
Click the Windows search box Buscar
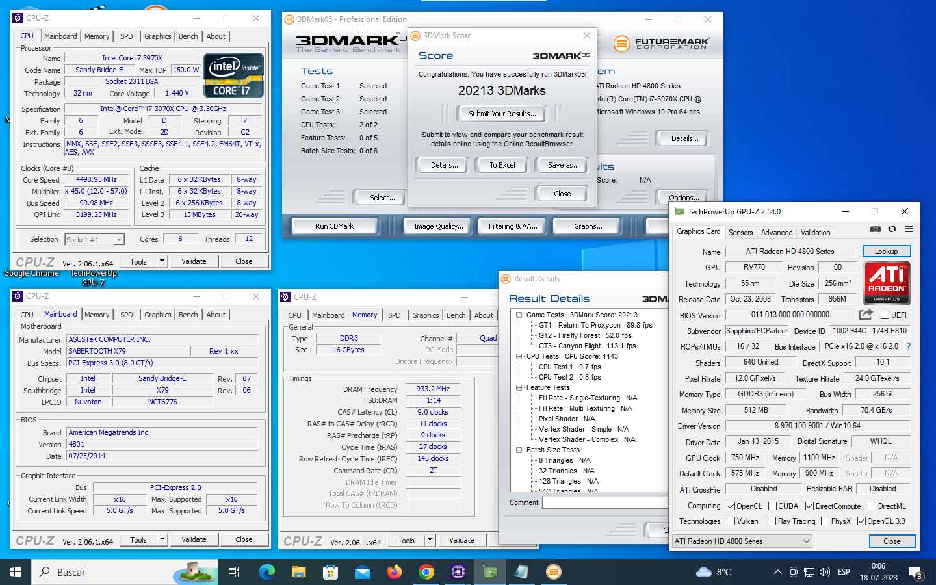[123, 572]
